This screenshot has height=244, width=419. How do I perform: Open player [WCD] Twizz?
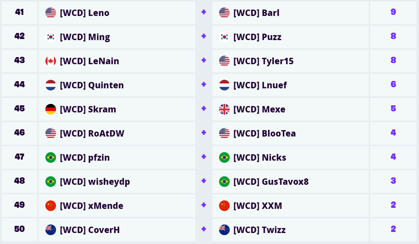pos(259,230)
